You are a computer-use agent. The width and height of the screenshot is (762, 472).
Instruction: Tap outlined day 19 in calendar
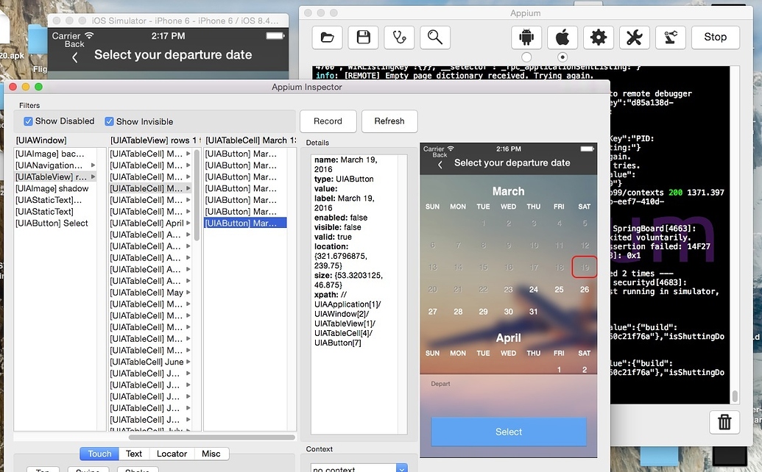pyautogui.click(x=584, y=268)
